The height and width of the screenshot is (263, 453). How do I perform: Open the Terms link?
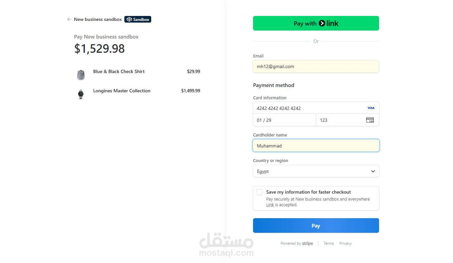329,243
